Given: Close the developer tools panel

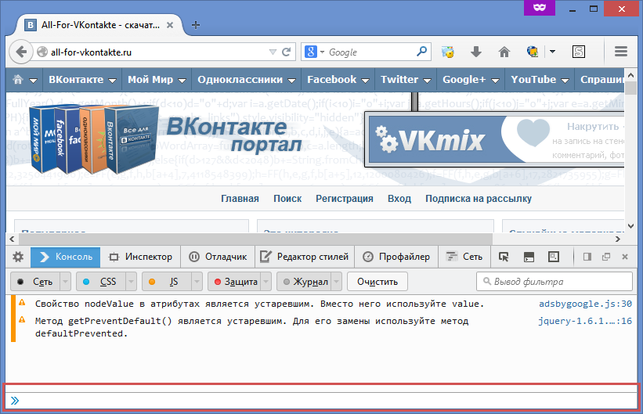Looking at the screenshot, I should coord(625,257).
